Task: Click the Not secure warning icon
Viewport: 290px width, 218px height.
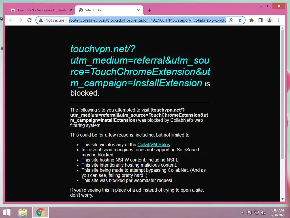Action: tap(41, 20)
